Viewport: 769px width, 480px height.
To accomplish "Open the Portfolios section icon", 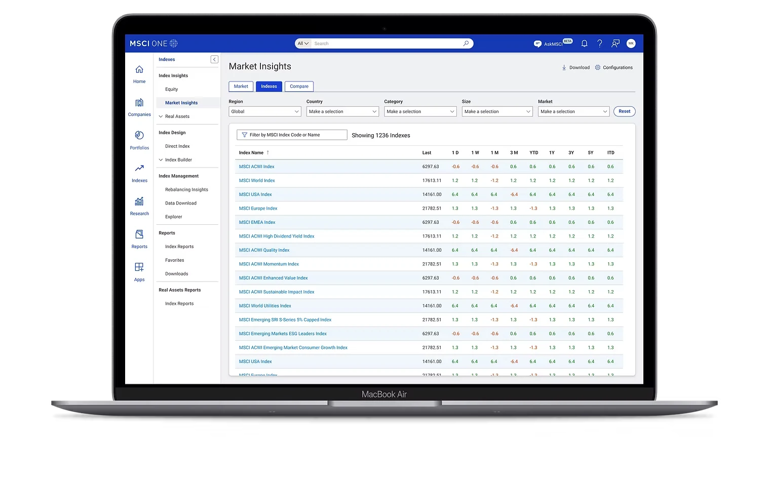I will click(139, 135).
